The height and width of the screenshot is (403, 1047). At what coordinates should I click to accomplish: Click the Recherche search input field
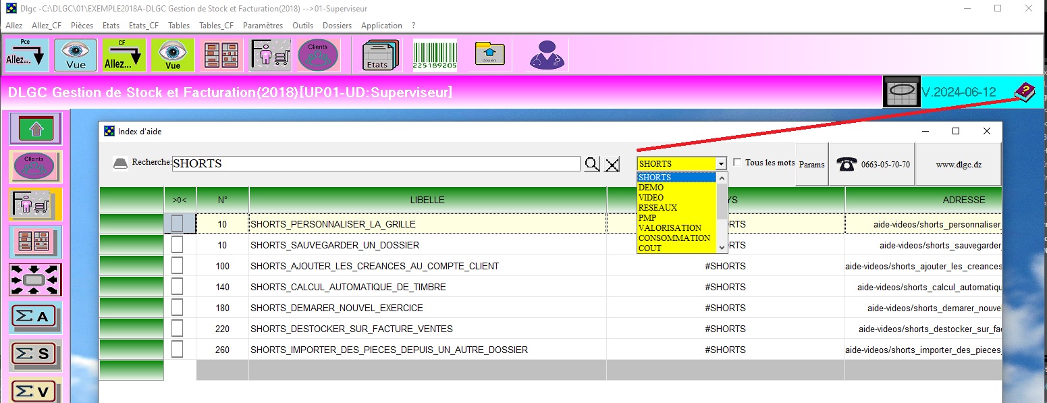click(x=375, y=164)
